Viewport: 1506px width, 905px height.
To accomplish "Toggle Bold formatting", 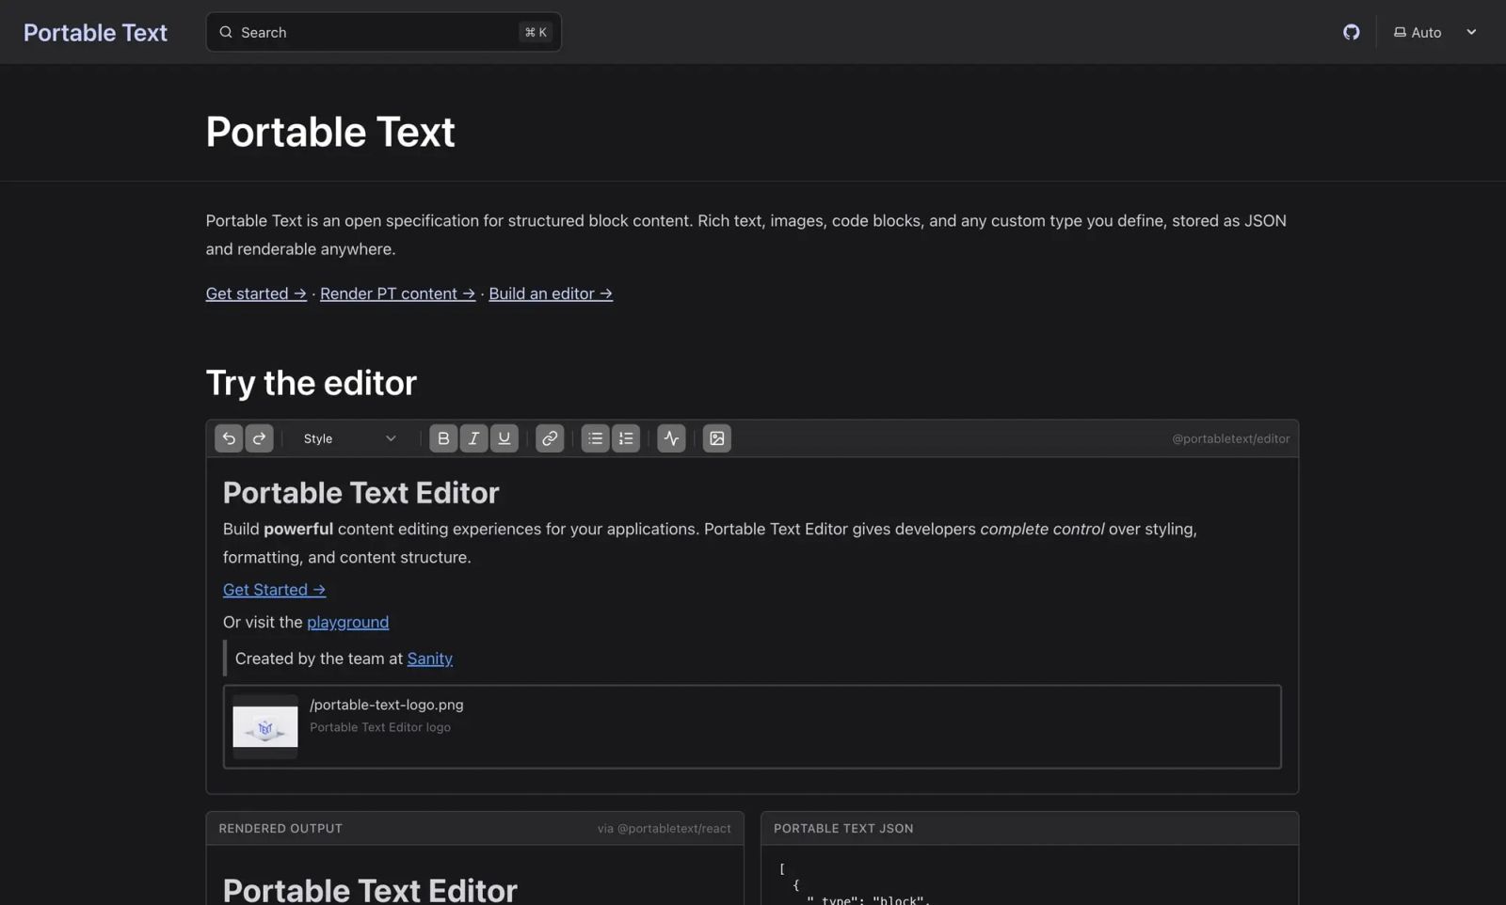I will tap(443, 438).
